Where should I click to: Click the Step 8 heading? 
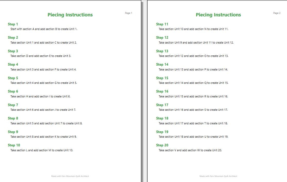13,118
